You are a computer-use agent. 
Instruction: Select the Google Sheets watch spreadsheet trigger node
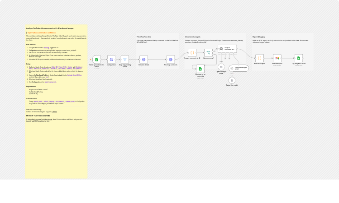point(96,60)
